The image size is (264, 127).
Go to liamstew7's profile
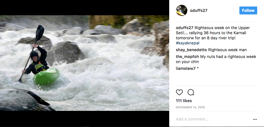[x=185, y=68]
